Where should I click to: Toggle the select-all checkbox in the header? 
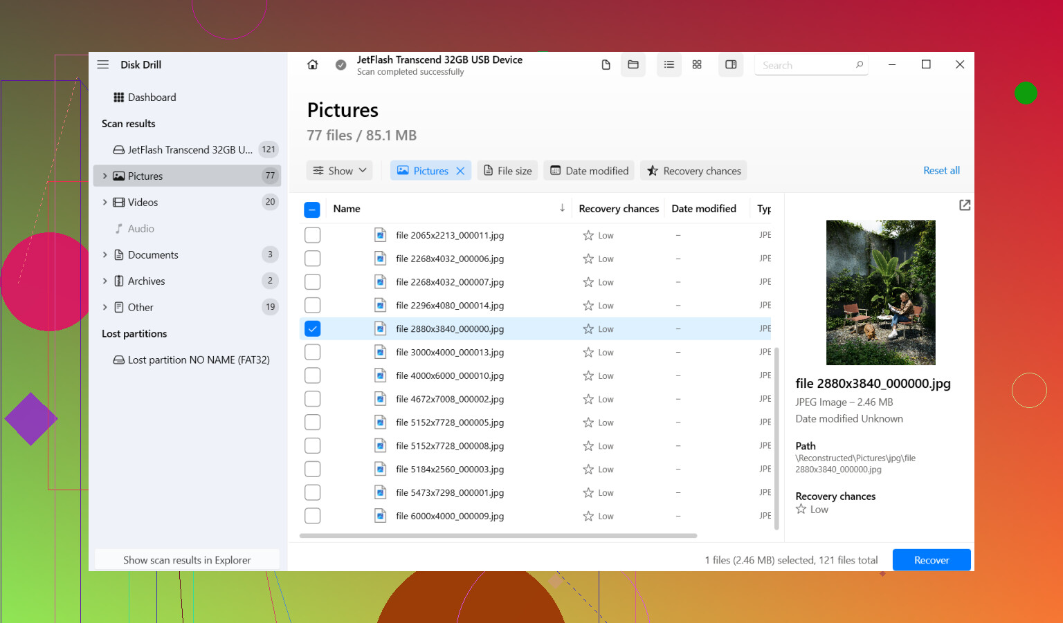click(312, 210)
